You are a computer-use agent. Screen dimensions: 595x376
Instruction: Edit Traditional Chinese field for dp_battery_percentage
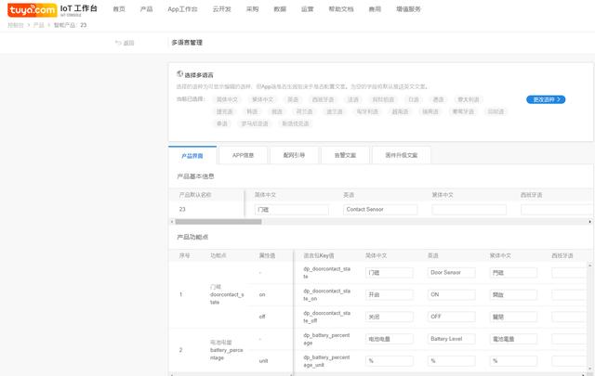click(x=513, y=339)
